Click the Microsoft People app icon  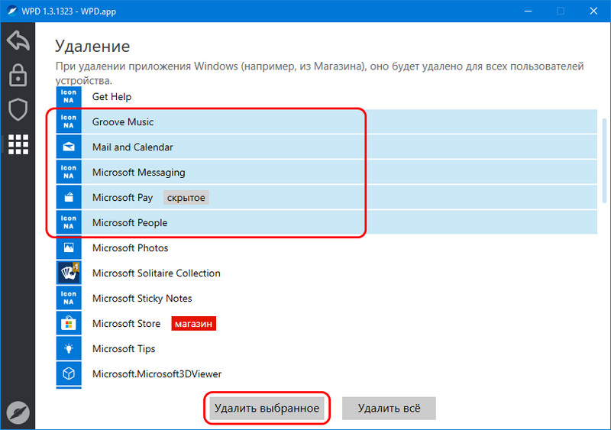click(x=69, y=222)
